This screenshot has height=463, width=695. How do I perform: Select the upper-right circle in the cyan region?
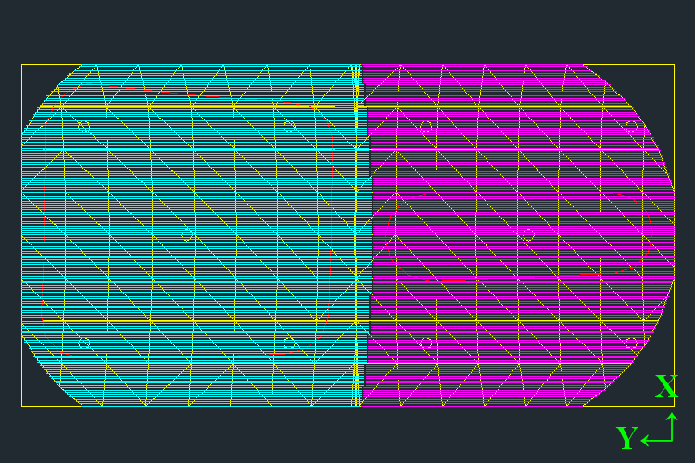289,127
